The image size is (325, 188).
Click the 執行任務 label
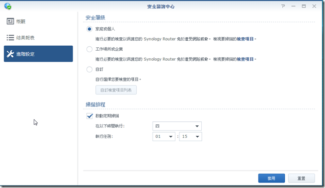[x=104, y=137]
